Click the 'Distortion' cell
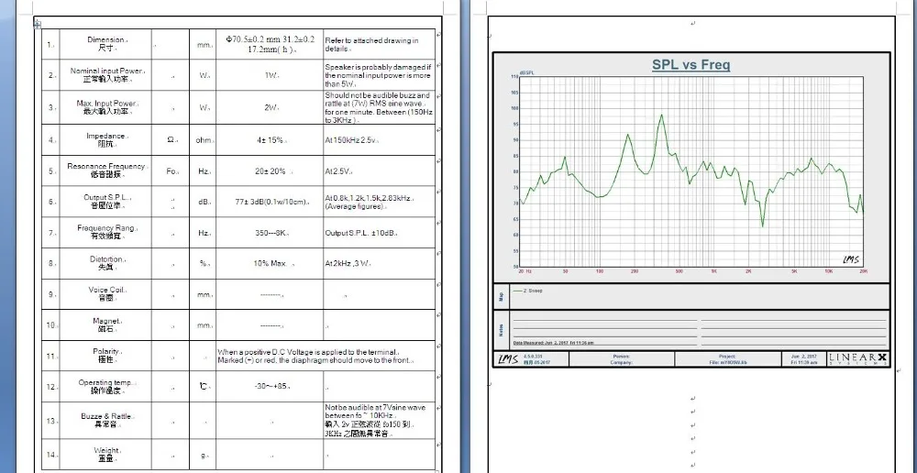Viewport: 917px width, 473px height. 105,263
